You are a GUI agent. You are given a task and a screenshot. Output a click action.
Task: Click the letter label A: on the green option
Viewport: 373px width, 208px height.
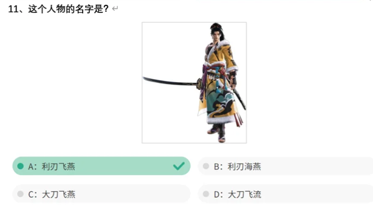pos(32,167)
